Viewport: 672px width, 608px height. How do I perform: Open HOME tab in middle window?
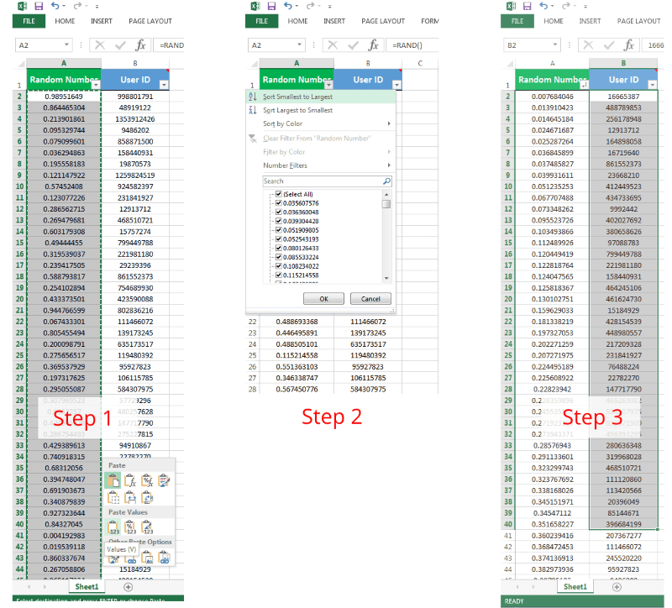(297, 21)
